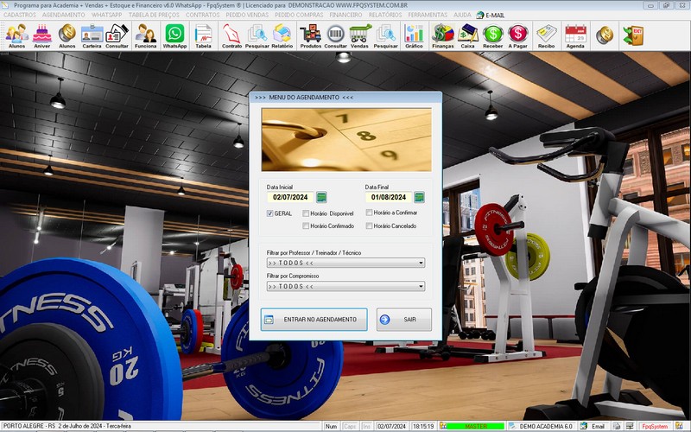Click the calendar banner image in dialog
The image size is (691, 432).
tap(346, 140)
